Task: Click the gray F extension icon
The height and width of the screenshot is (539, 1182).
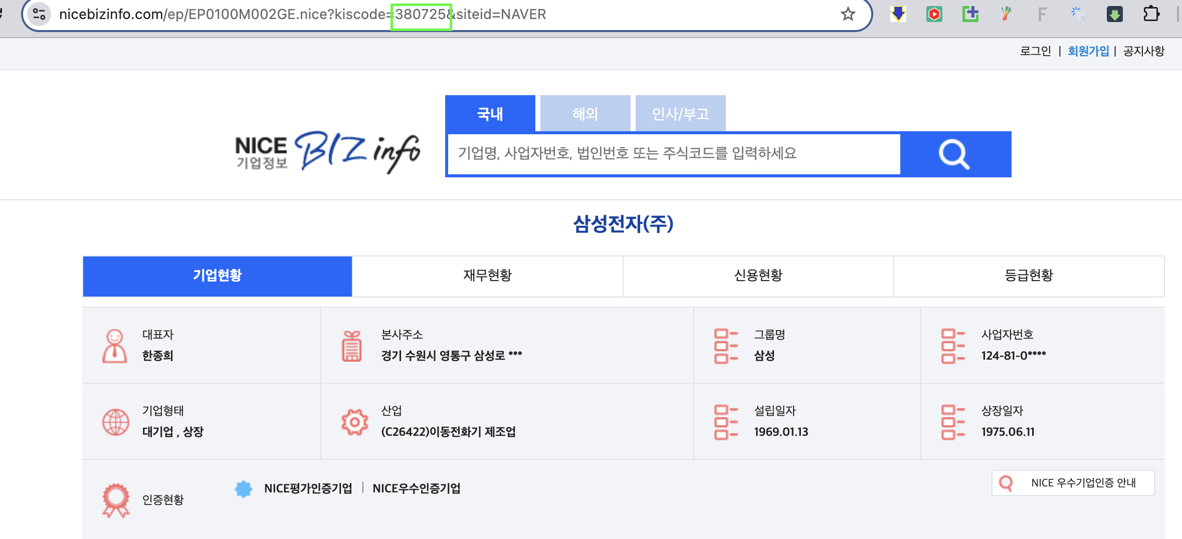Action: coord(1042,14)
